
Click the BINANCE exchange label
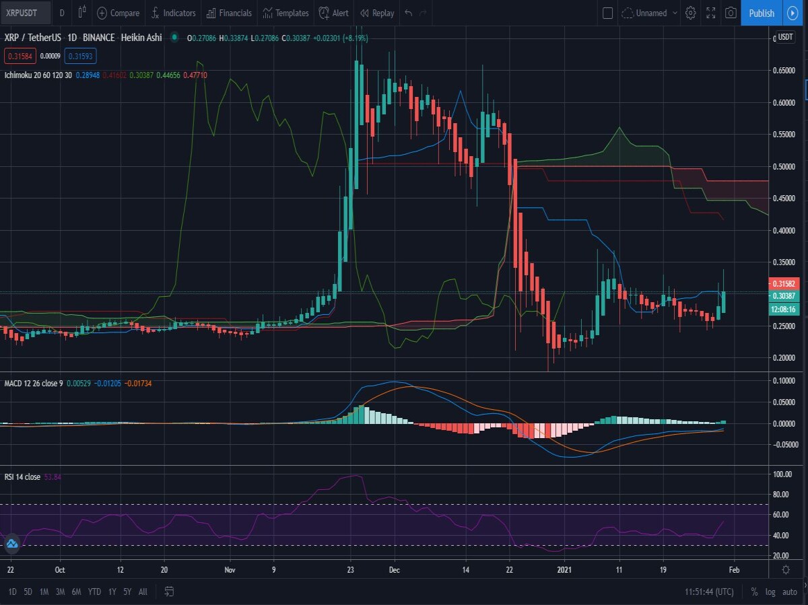98,38
